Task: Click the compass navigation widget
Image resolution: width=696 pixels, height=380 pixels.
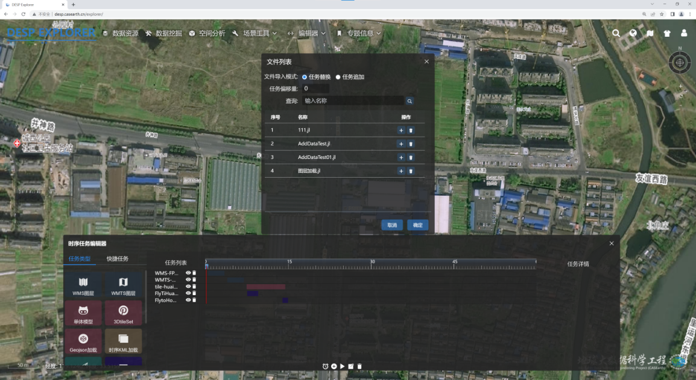Action: click(680, 62)
